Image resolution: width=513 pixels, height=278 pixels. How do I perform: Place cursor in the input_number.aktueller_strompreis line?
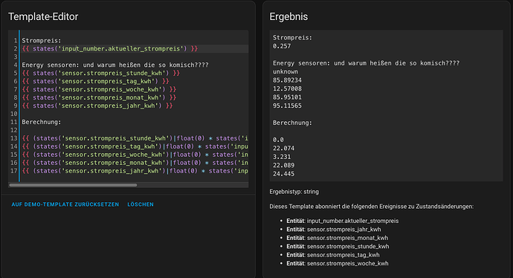[110, 49]
